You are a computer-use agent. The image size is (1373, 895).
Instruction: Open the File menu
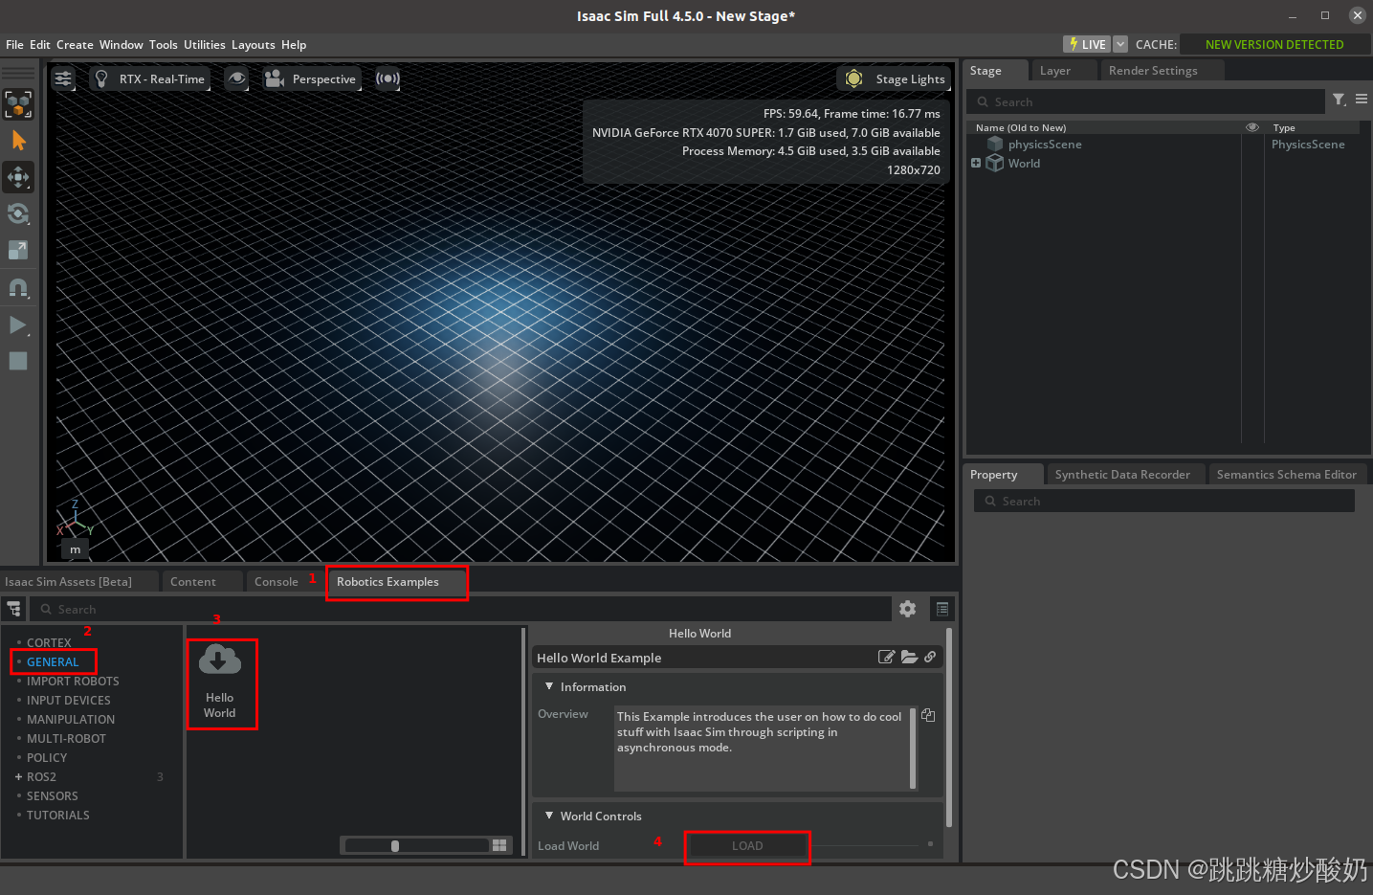point(14,45)
